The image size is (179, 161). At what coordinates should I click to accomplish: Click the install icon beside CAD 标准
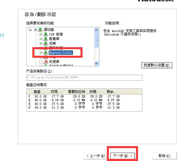tap(45, 34)
